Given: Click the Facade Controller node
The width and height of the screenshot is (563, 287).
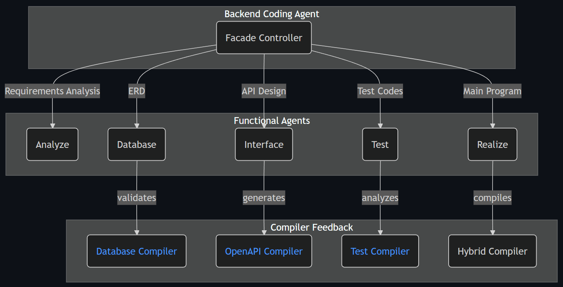Looking at the screenshot, I should coord(264,38).
